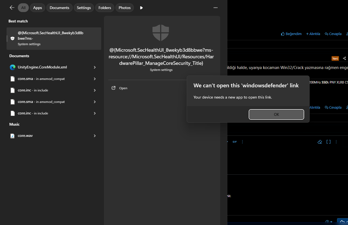This screenshot has height=225, width=348.
Task: Click the share icon beside Yeni badge
Action: [344, 58]
